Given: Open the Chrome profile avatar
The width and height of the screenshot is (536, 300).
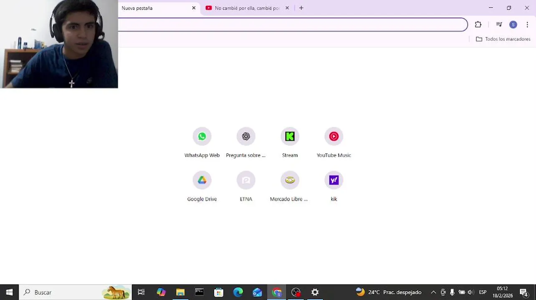Looking at the screenshot, I should (x=513, y=25).
